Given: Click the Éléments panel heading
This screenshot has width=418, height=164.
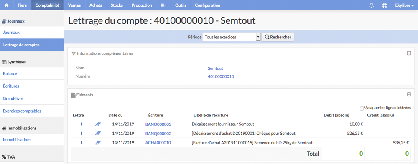Looking at the screenshot, I should [x=82, y=95].
